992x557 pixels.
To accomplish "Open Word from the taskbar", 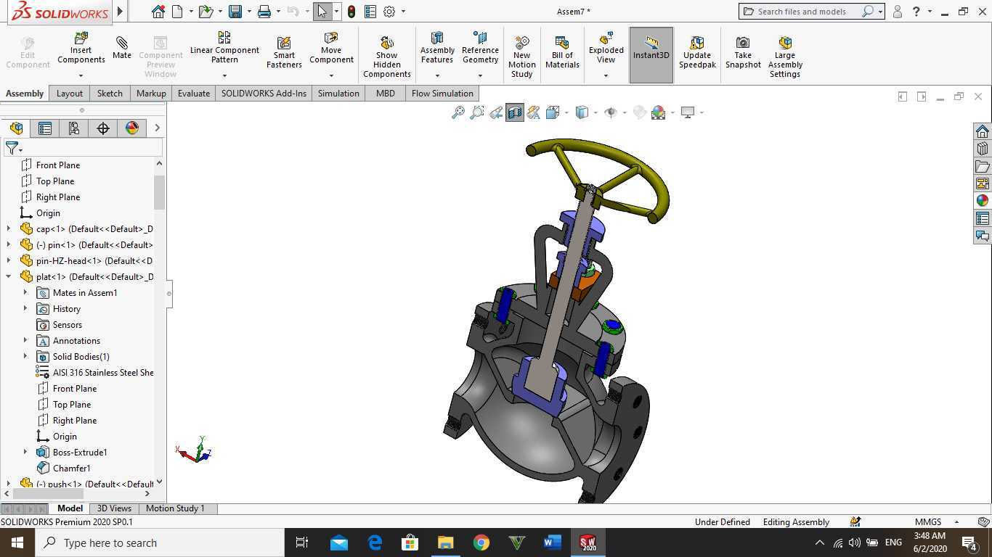I will [552, 542].
